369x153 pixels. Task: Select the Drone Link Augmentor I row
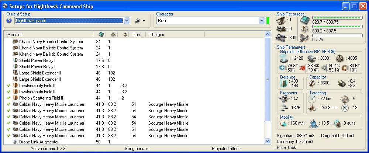pyautogui.click(x=134, y=142)
